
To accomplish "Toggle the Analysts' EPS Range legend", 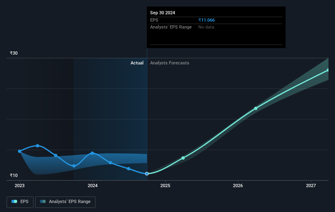I will tap(65, 202).
